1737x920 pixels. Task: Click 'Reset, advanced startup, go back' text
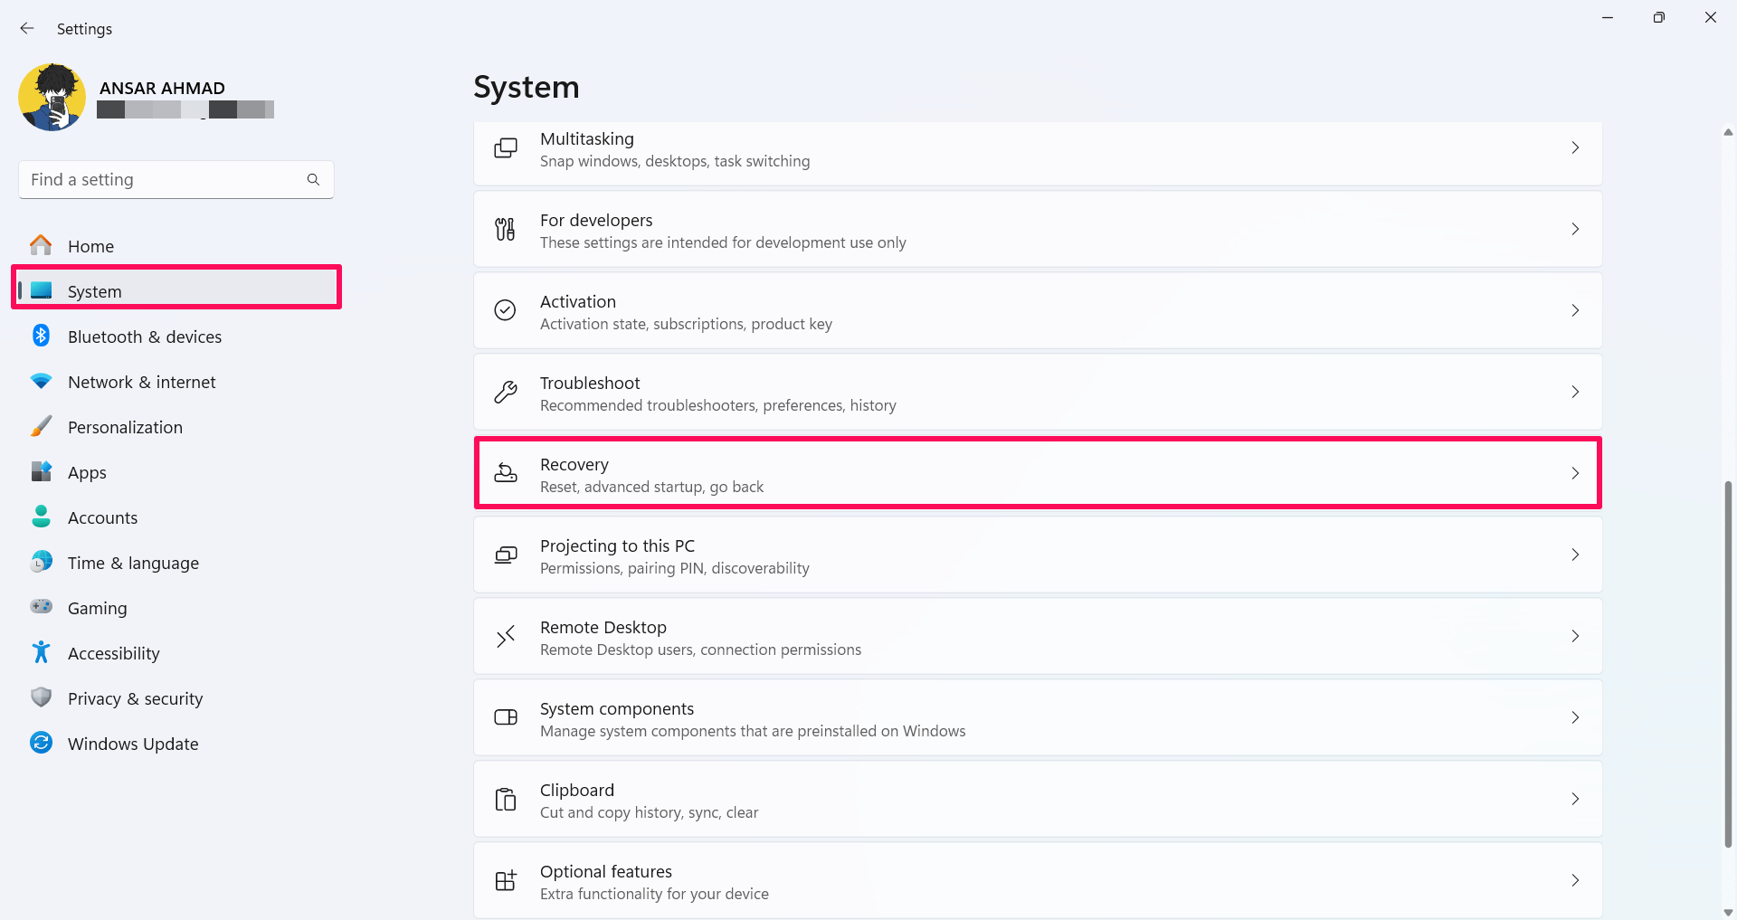(651, 487)
